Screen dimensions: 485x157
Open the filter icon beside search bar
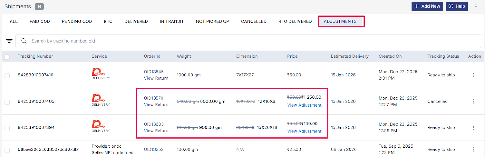(9, 41)
